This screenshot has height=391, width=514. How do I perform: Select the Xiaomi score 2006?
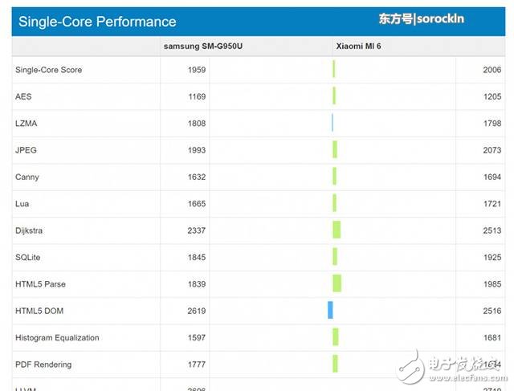(492, 70)
